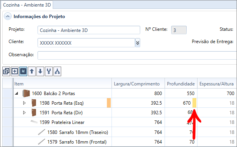Toggle the Id display button

click(x=23, y=71)
